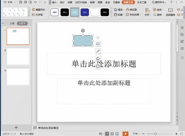Collapse the slide panel with double chevron
The image size is (185, 136).
click(3, 23)
